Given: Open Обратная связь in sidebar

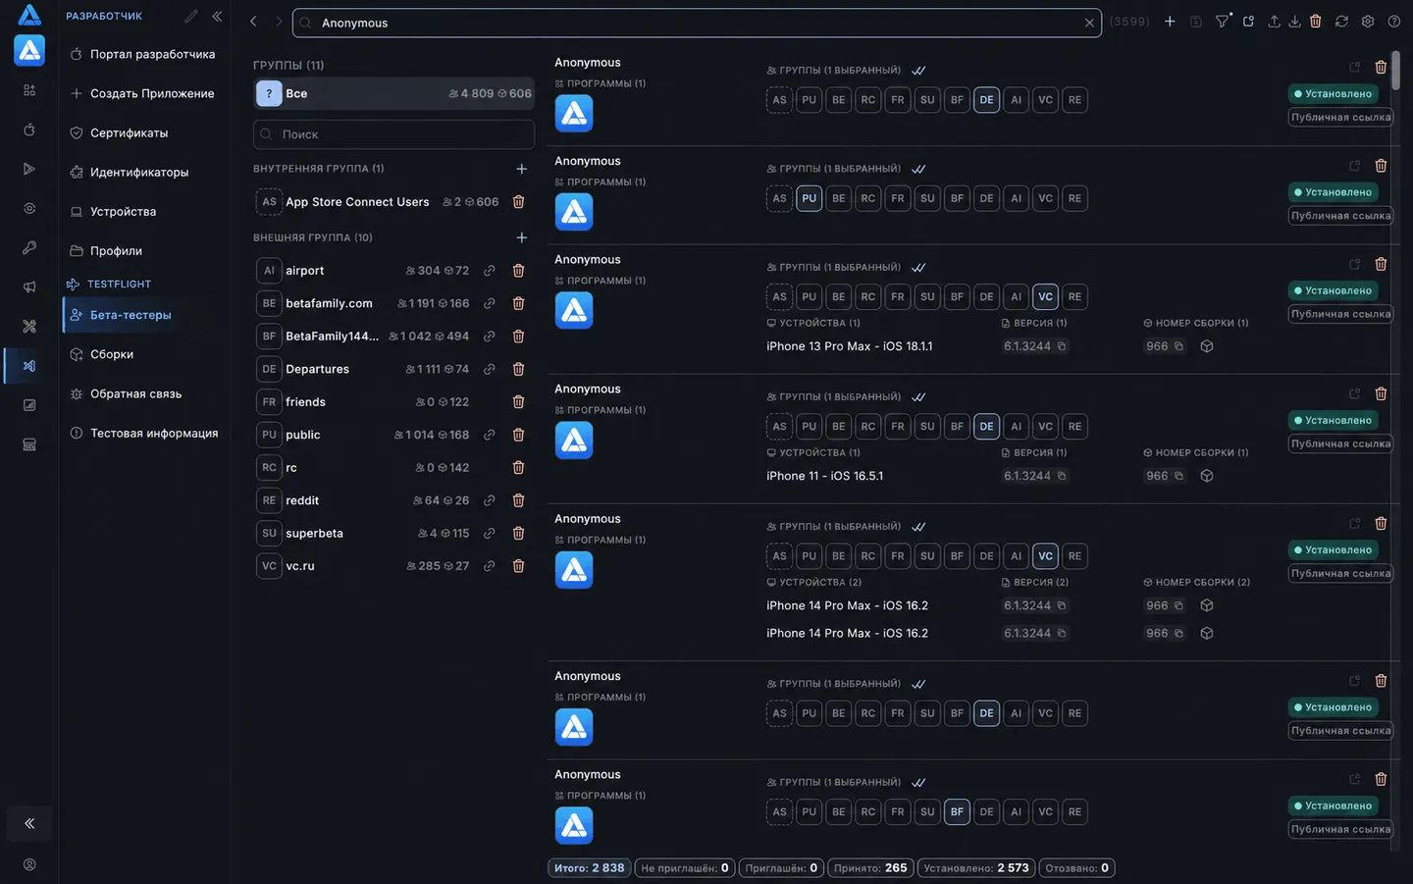Looking at the screenshot, I should 145,393.
